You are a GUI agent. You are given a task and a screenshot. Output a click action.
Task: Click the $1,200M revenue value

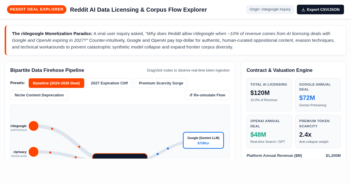(333, 155)
